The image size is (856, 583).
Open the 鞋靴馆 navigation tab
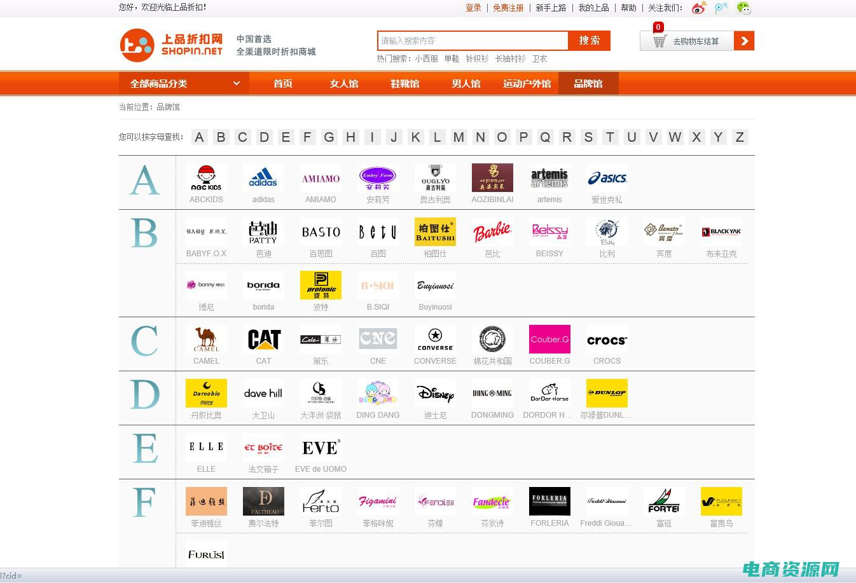click(405, 83)
